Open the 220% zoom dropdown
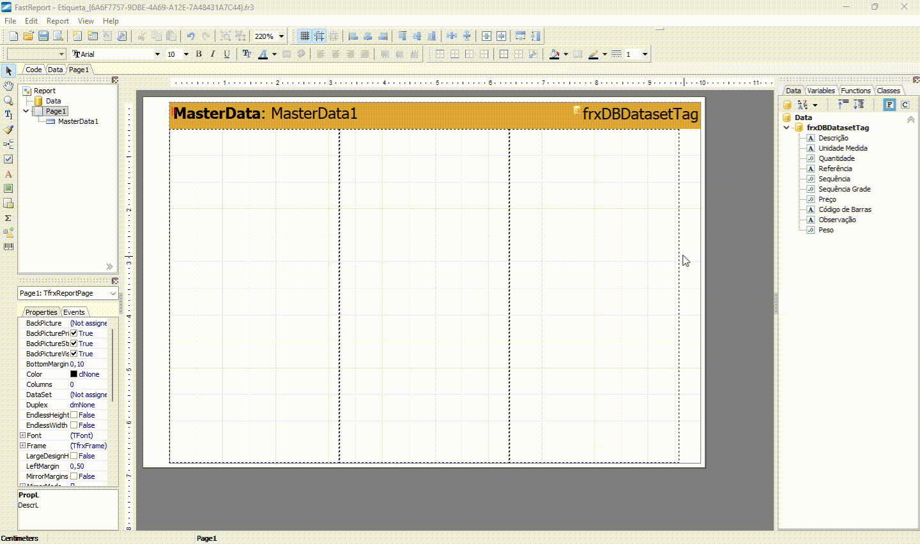The image size is (920, 544). (x=281, y=36)
